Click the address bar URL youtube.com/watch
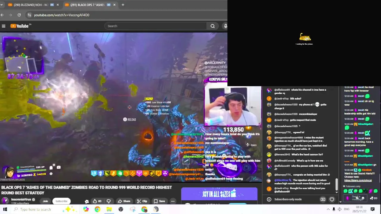Screen dimensions: 381x214 pyautogui.click(x=62, y=15)
